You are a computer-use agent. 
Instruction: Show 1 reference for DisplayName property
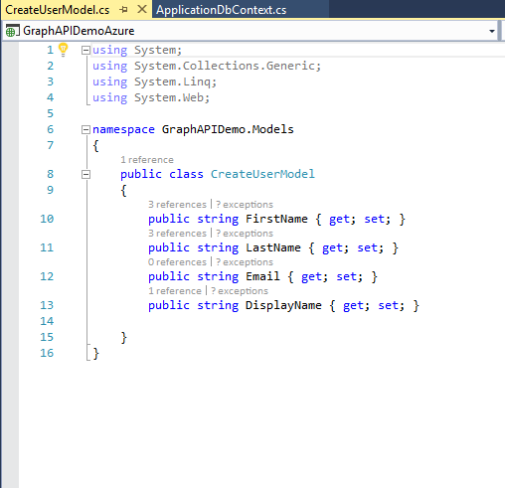coord(175,291)
